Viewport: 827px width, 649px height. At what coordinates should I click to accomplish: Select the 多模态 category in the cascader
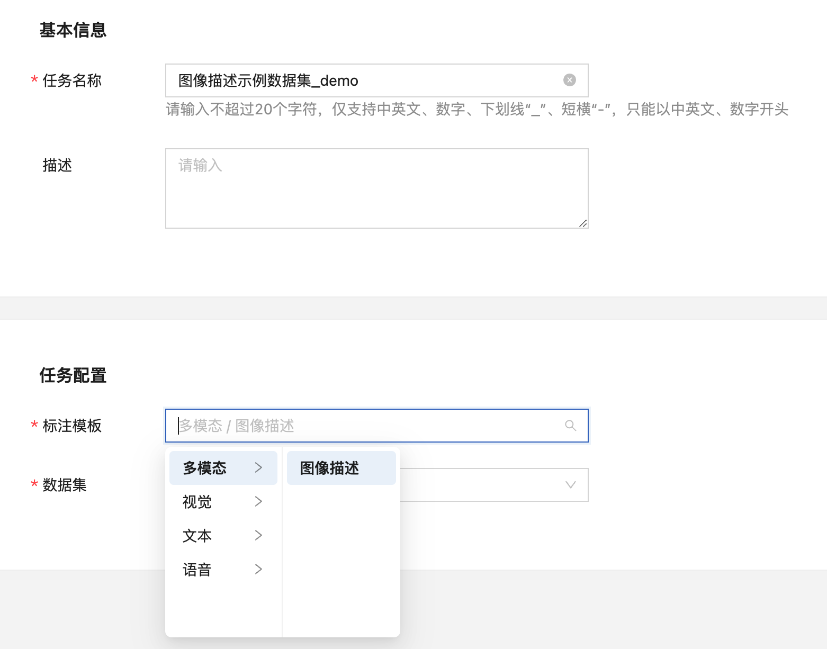tap(223, 468)
